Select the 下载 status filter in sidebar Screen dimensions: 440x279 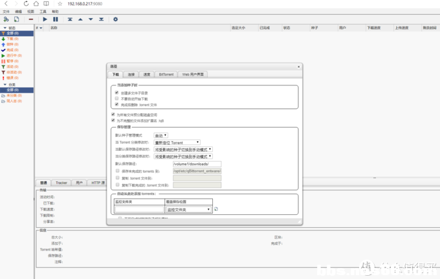pos(12,39)
